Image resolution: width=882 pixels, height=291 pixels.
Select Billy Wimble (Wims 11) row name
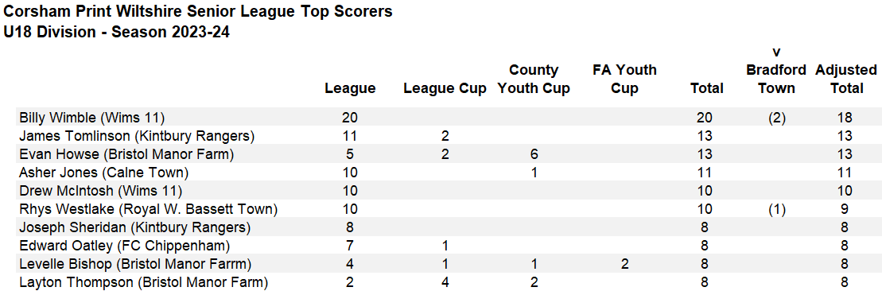click(x=91, y=118)
